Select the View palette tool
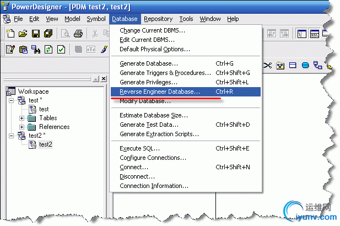Image resolution: width=340 pixels, height=226 pixels. pos(305,65)
